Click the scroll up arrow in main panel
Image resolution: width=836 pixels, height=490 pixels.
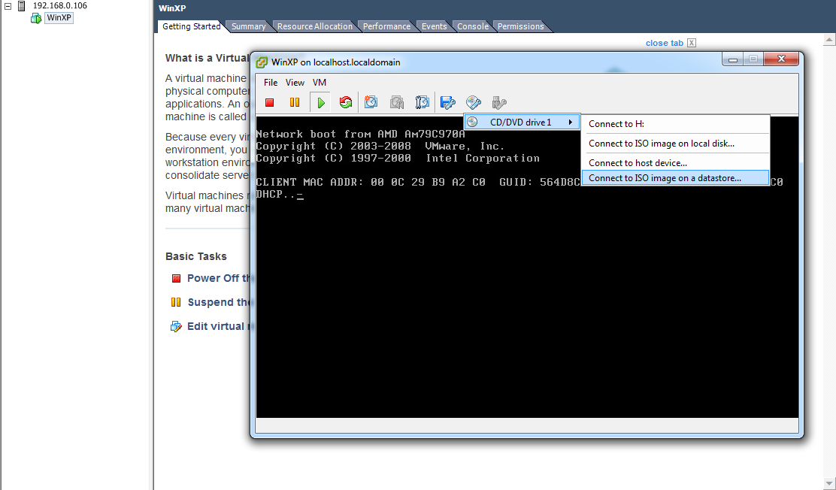tap(829, 40)
